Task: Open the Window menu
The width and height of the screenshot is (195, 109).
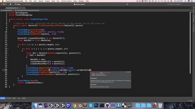Action: pos(81,1)
